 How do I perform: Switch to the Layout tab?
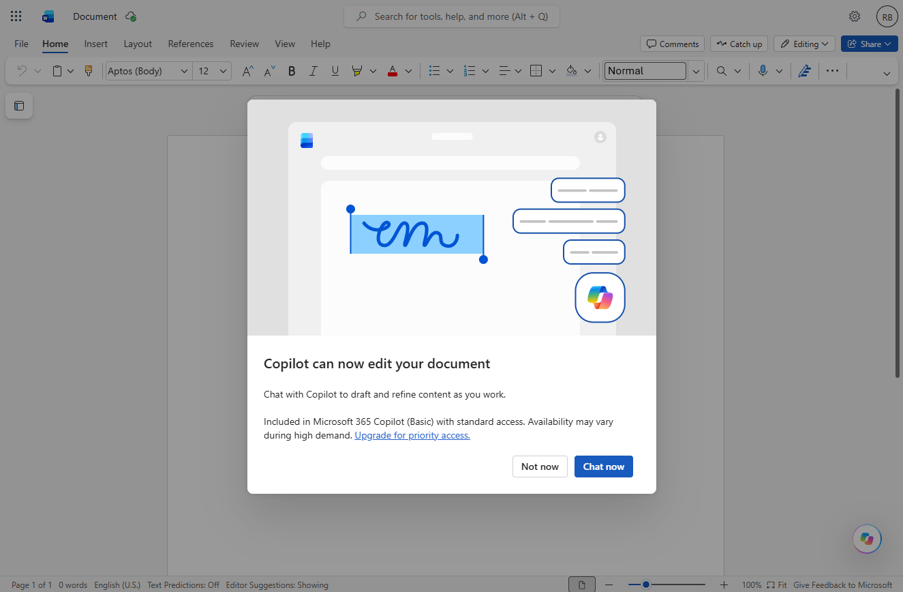click(138, 44)
